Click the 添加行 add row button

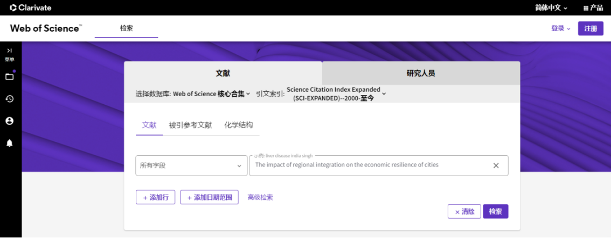156,197
